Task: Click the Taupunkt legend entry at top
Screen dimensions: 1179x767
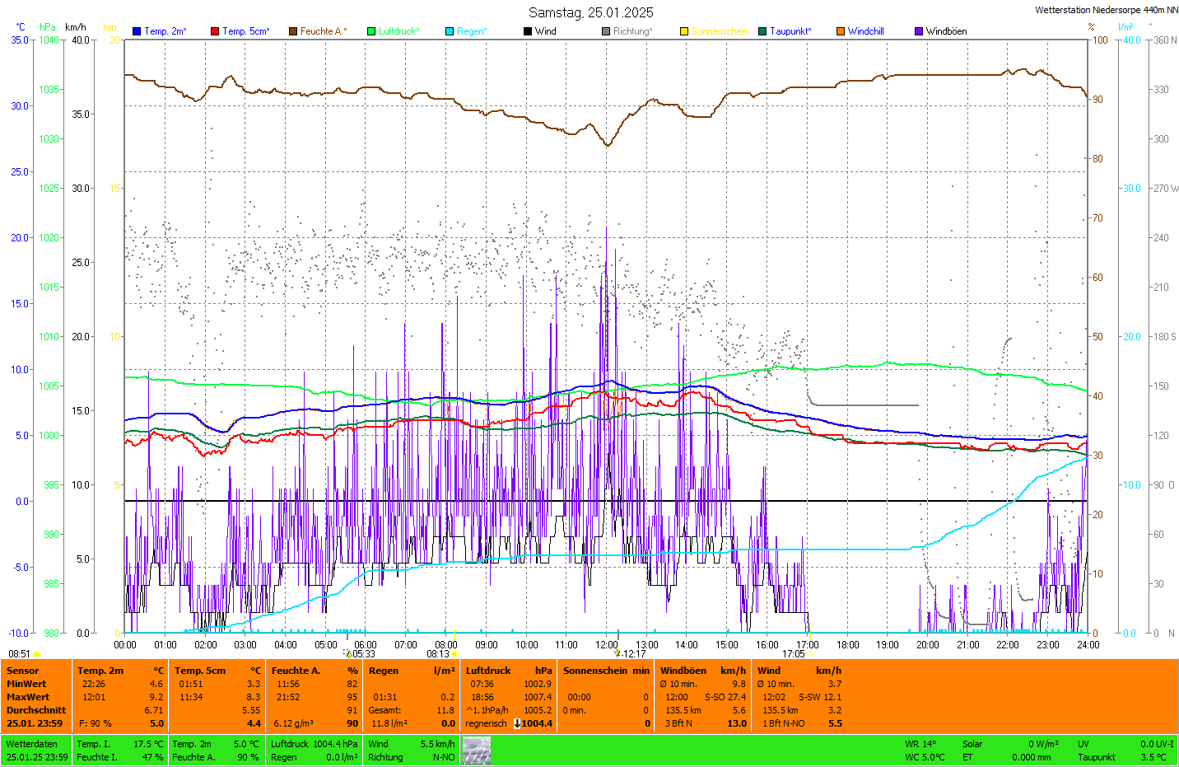Action: click(x=790, y=31)
